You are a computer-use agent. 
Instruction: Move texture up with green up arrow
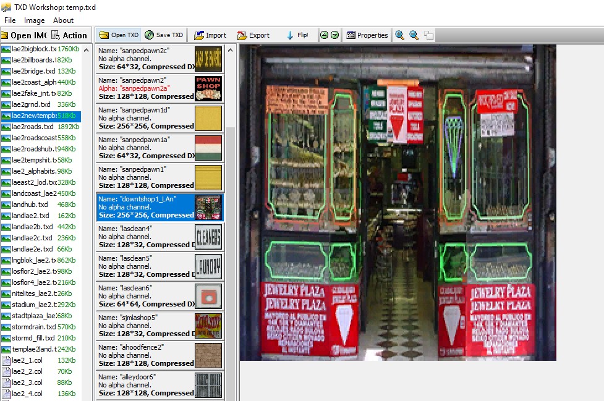(x=325, y=35)
